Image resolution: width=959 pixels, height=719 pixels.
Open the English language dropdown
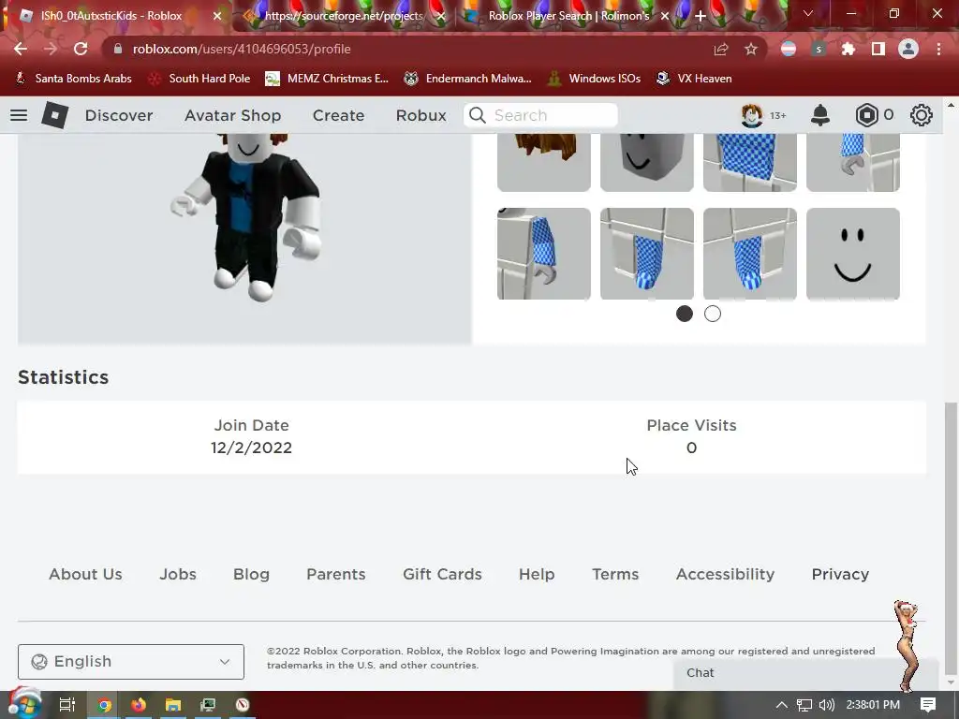coord(131,662)
